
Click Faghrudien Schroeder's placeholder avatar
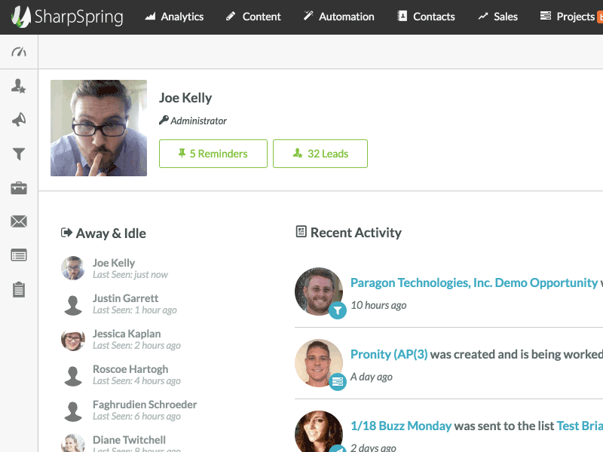coord(73,411)
